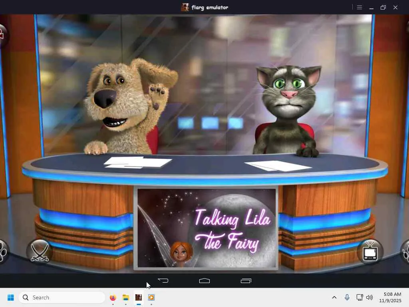Open File Explorer from the taskbar
The height and width of the screenshot is (307, 409).
tap(126, 297)
